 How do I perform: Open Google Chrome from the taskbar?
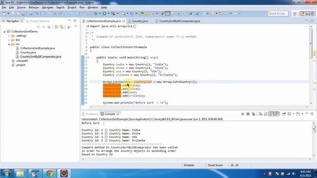(x=50, y=174)
